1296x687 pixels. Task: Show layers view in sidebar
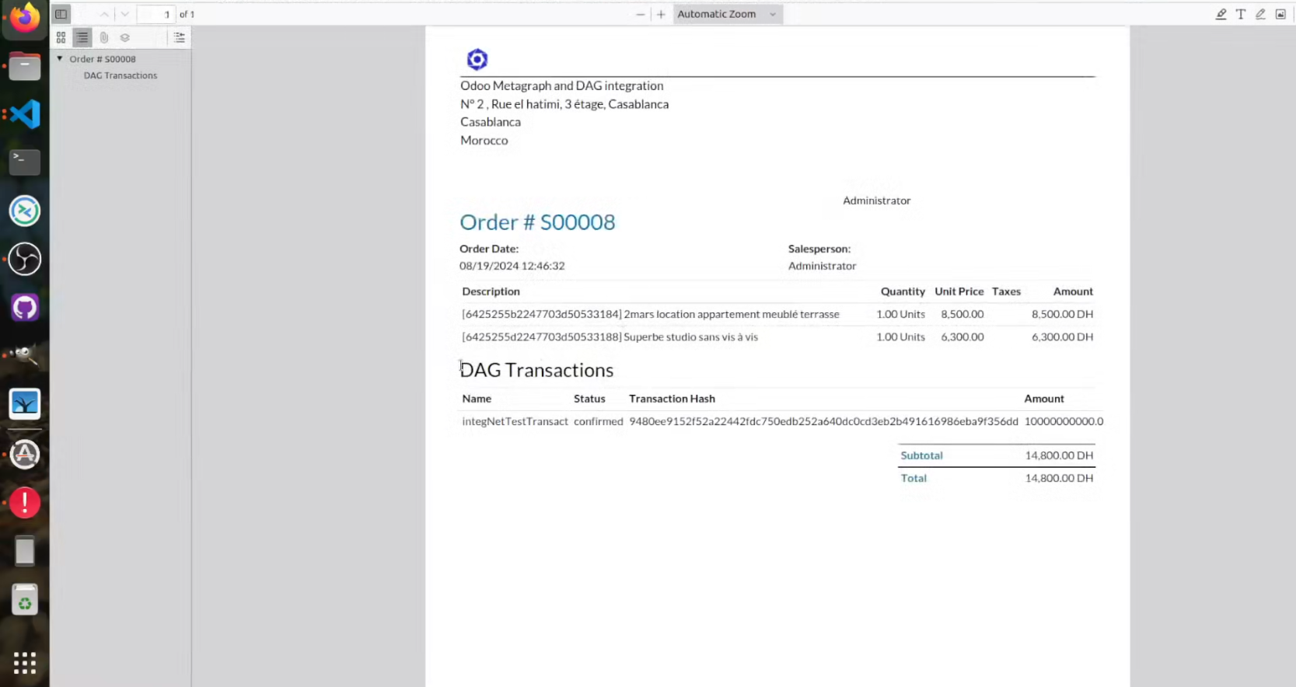[124, 37]
